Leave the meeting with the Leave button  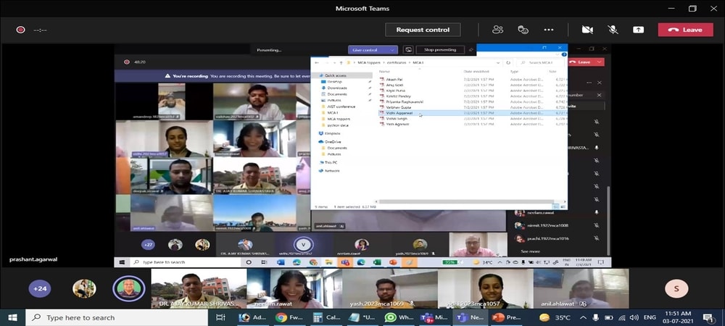coord(685,30)
